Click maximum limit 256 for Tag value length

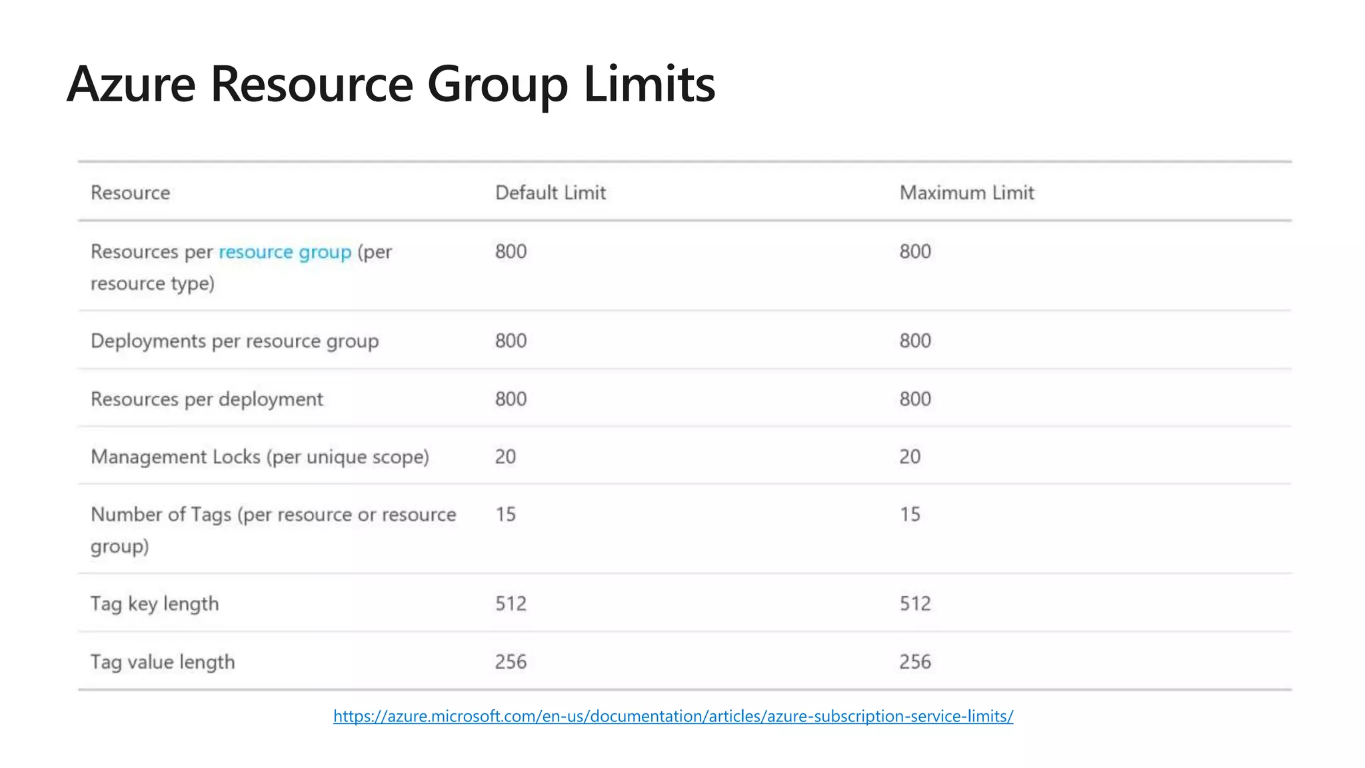916,661
